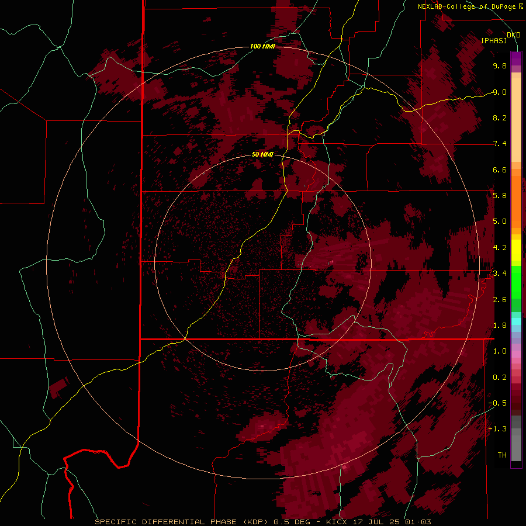
Task: Click the 1.8 scale value
Action: 500,325
